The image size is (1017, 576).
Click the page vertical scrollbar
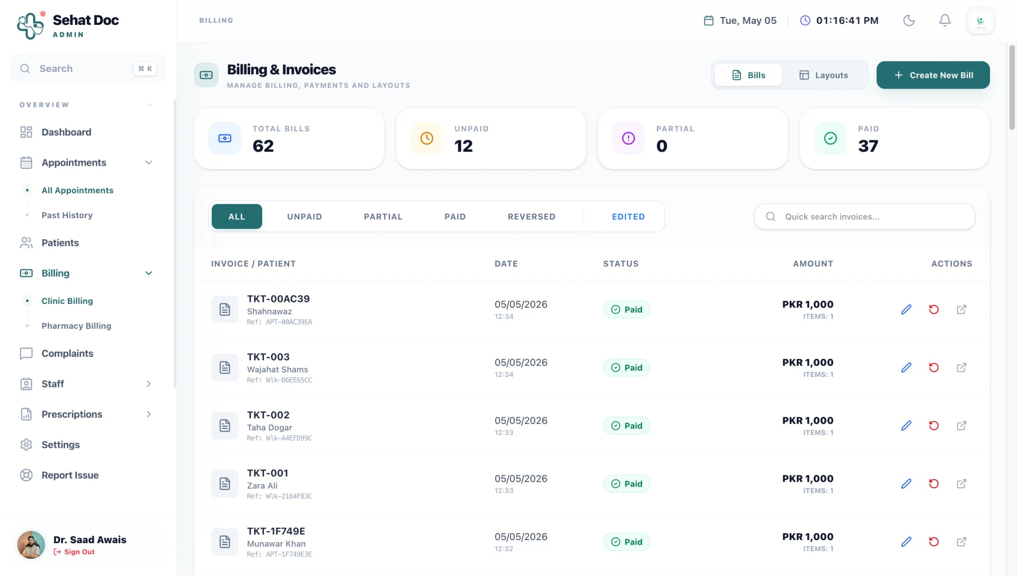pos(1012,87)
